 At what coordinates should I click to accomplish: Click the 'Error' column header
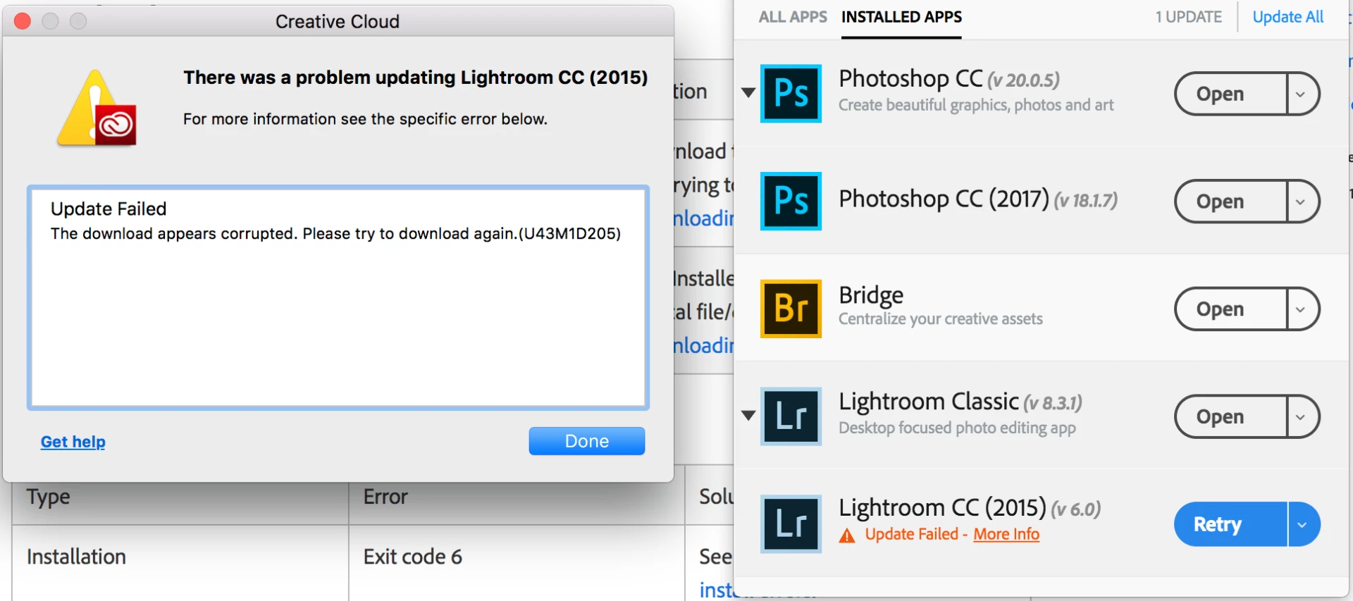click(385, 497)
